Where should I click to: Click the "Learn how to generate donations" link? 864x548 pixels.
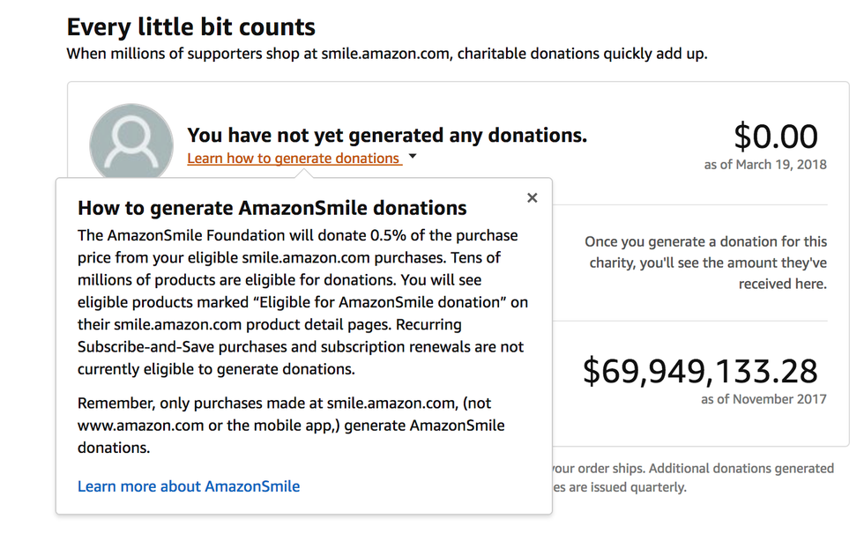point(294,159)
